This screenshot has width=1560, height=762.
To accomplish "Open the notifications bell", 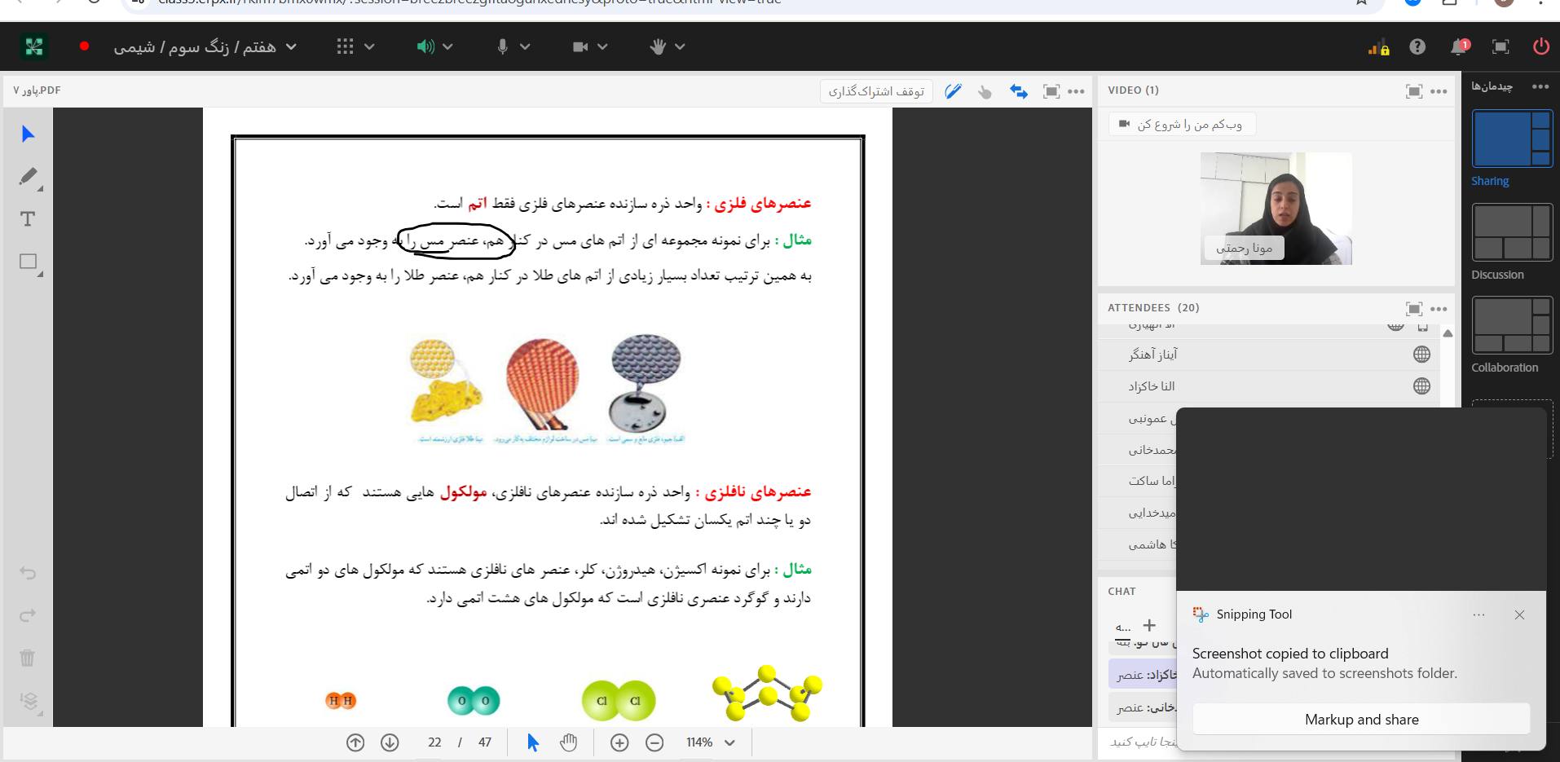I will point(1459,47).
